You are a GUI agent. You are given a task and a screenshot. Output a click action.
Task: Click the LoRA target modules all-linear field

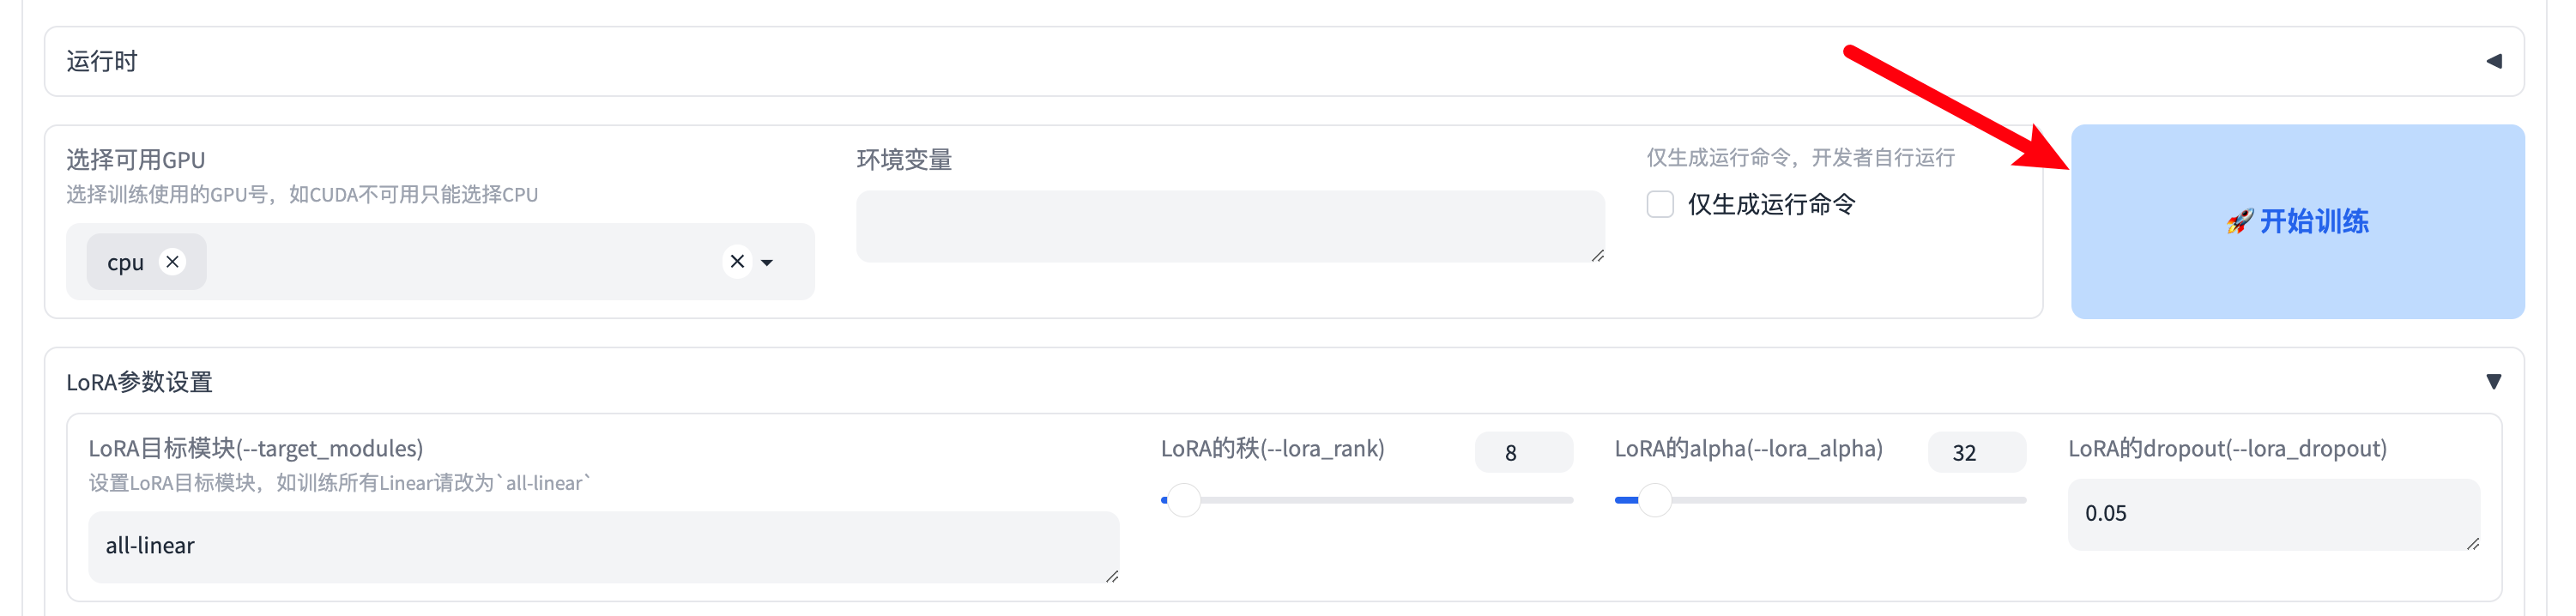[602, 546]
